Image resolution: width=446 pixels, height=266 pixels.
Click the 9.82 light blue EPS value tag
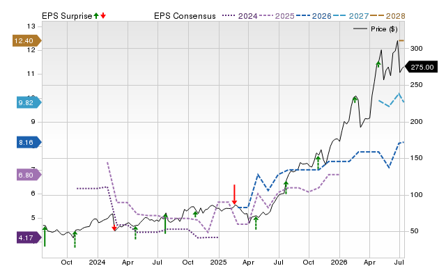[x=29, y=102]
